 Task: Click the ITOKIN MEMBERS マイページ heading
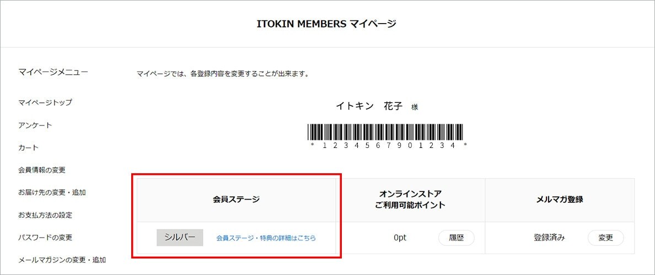326,24
